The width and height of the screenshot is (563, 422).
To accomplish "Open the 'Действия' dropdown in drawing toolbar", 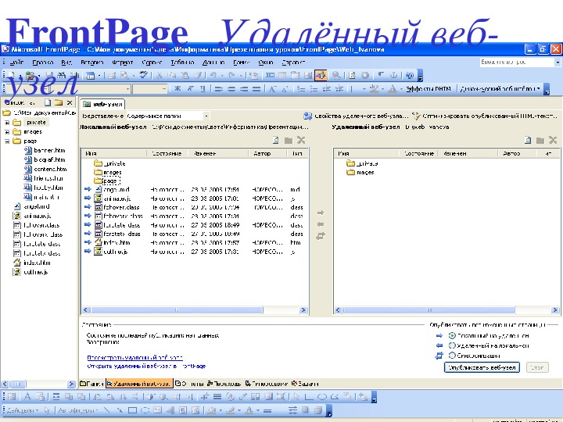I will pos(23,410).
